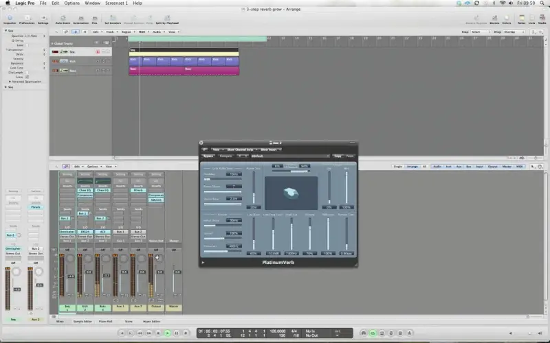This screenshot has width=550, height=343.
Task: Click the Play button in transport
Action: (167, 333)
